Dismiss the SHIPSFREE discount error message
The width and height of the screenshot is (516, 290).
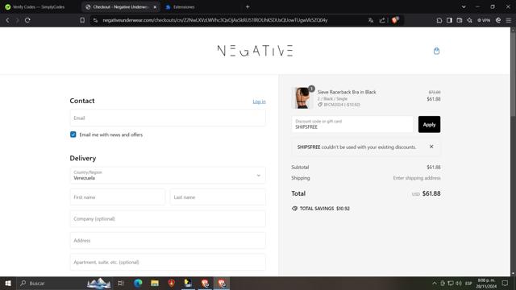(x=431, y=147)
